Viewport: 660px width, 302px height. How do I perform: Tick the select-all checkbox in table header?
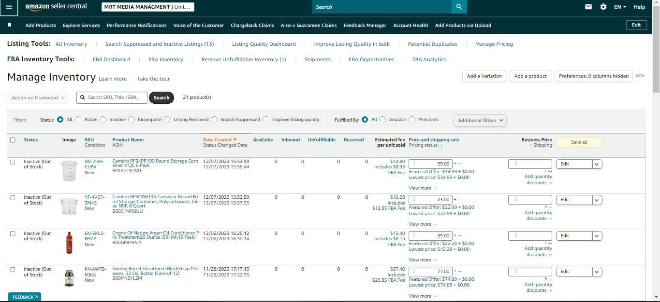[x=13, y=140]
